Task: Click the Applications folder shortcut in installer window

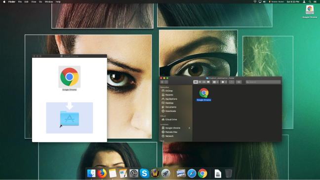Action: pyautogui.click(x=70, y=118)
